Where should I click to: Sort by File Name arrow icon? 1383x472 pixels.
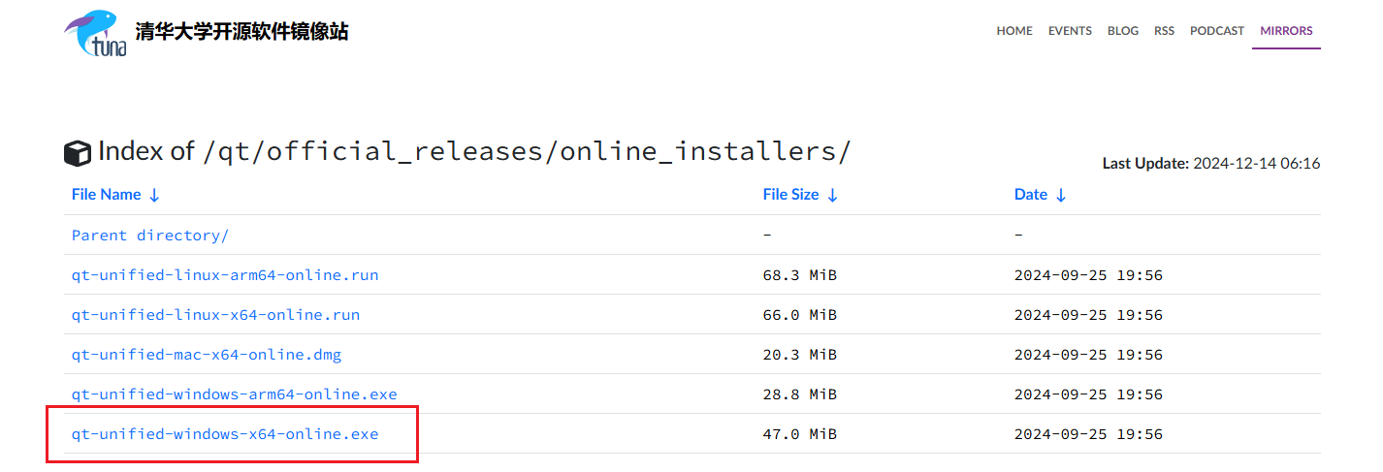click(154, 195)
